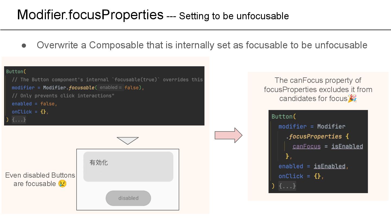Click the 有効化 card
Screen dimensions: 391x220
tap(128, 166)
